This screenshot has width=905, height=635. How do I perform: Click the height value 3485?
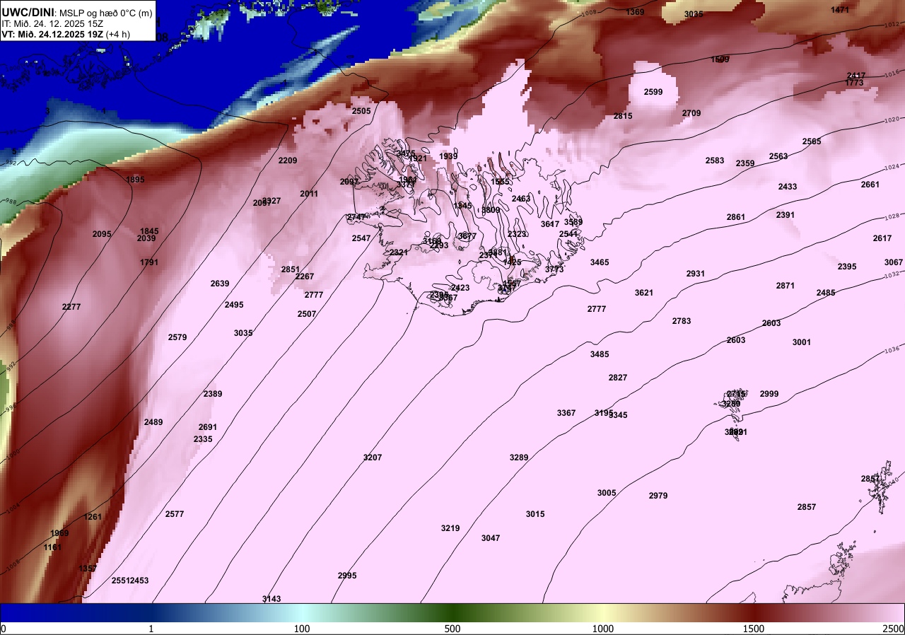pos(600,354)
